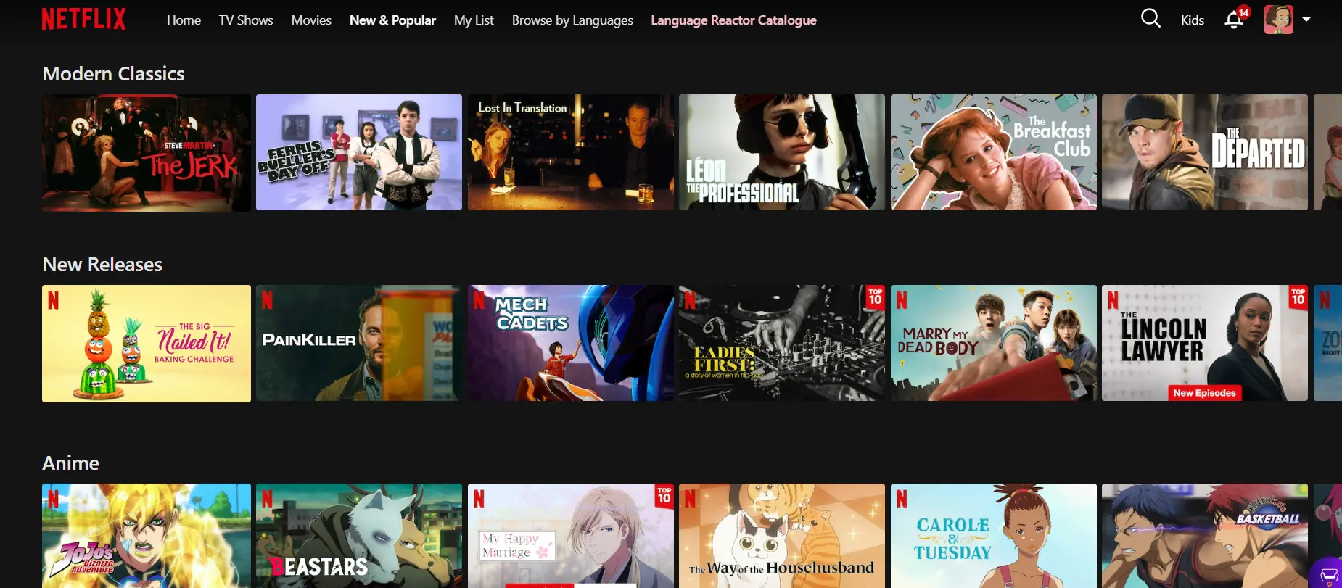Open The Jerk movie thumbnail
This screenshot has height=588, width=1342.
[x=147, y=153]
